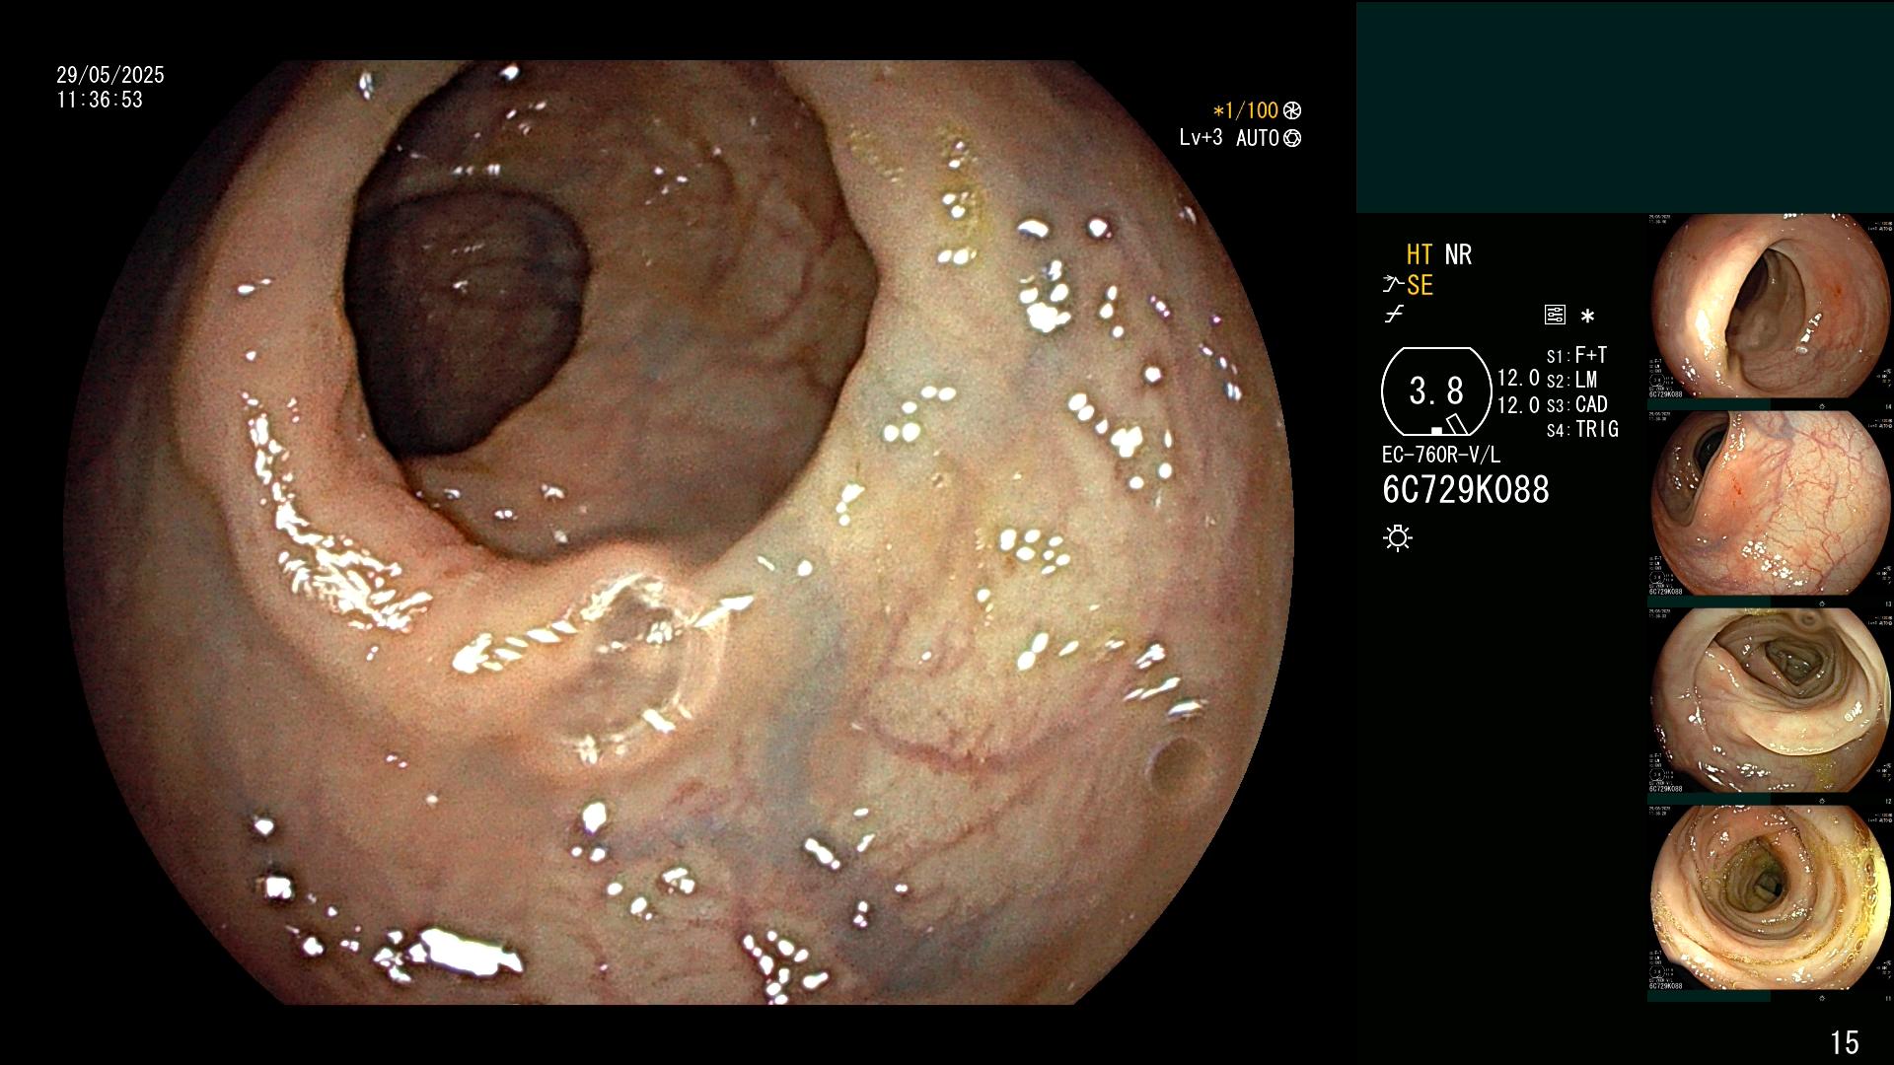Open the first thumbnail with the pink lumen
1894x1065 pixels.
pyautogui.click(x=1771, y=306)
